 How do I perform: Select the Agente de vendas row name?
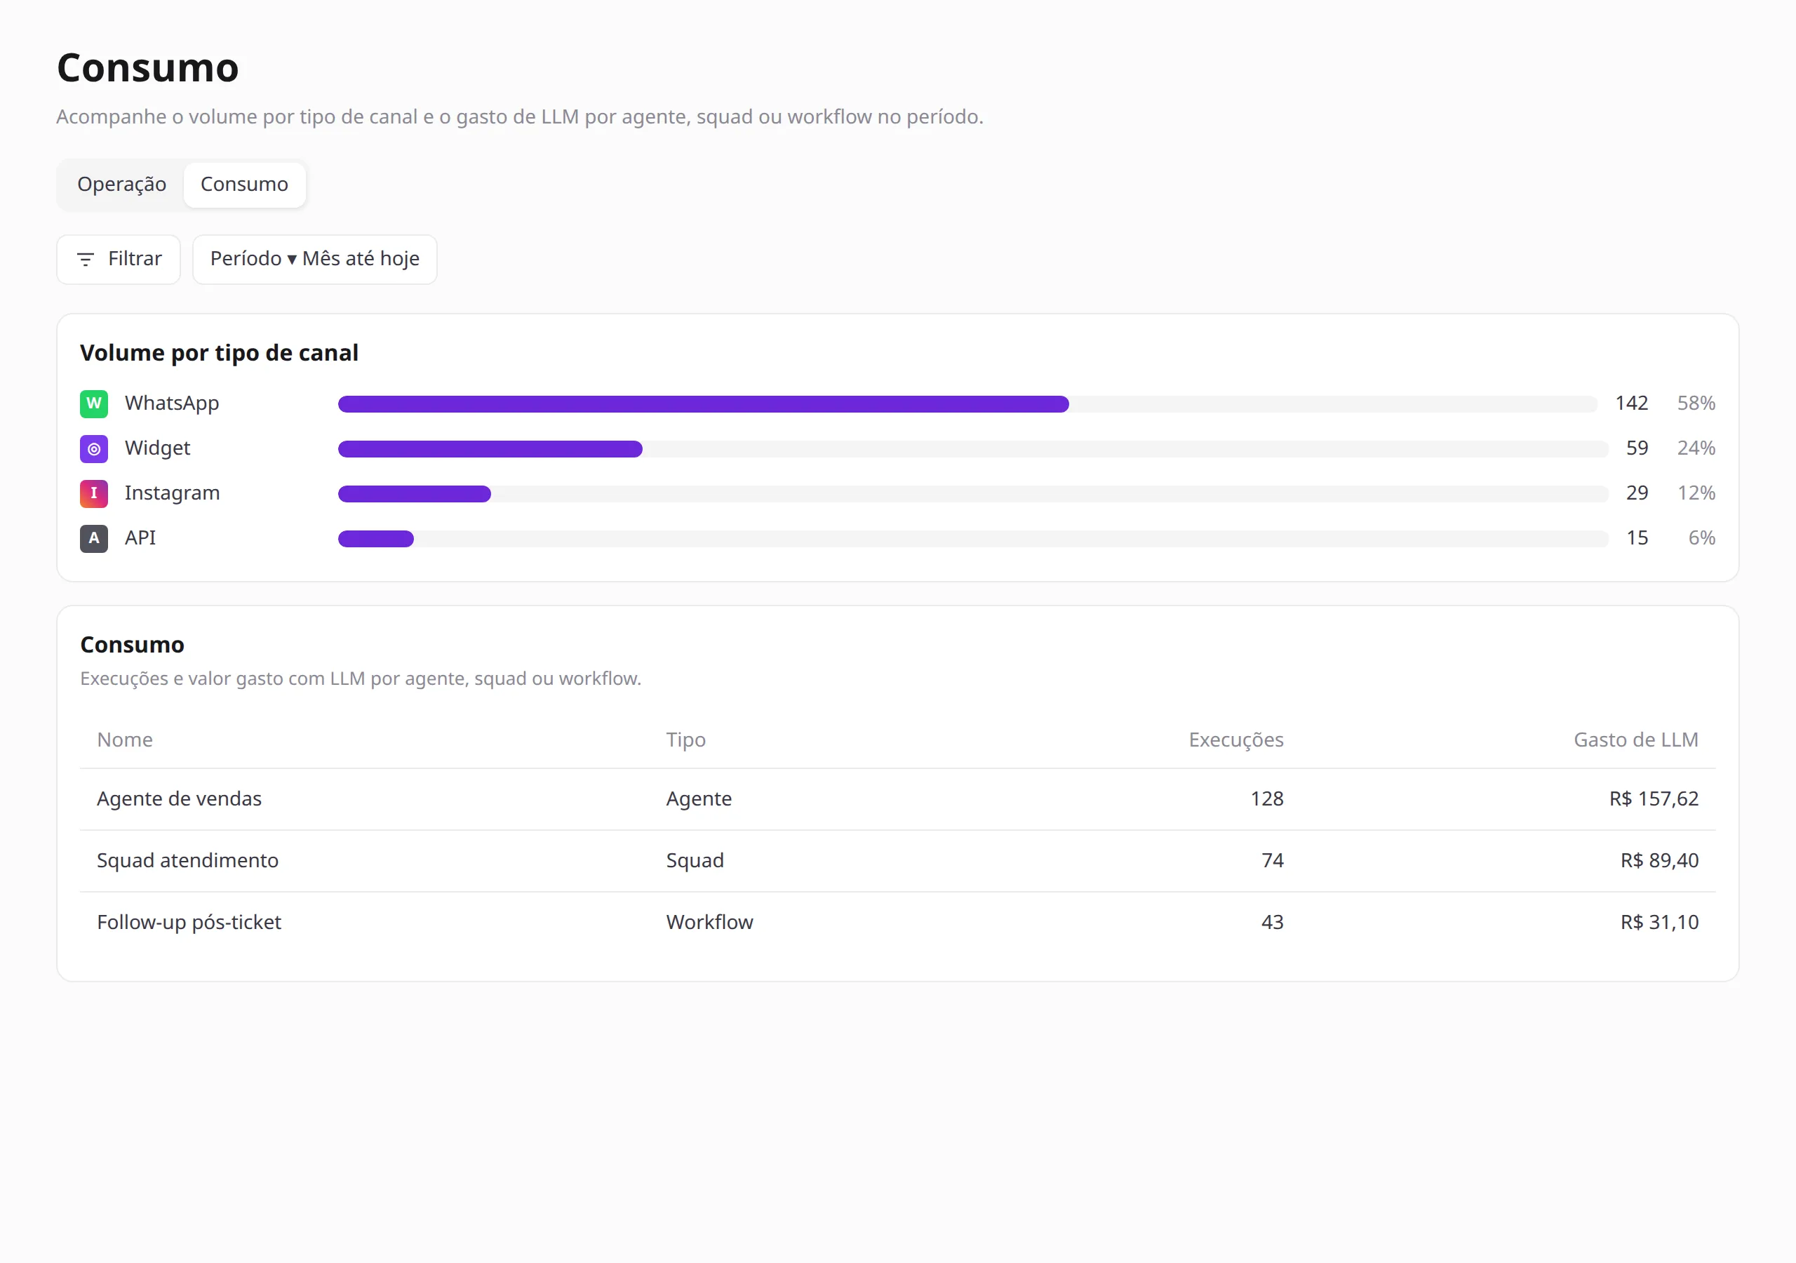point(179,798)
